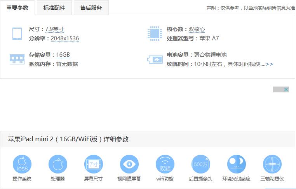Expand battery life details with >> link
Screen dimensions: 296x189
point(269,64)
